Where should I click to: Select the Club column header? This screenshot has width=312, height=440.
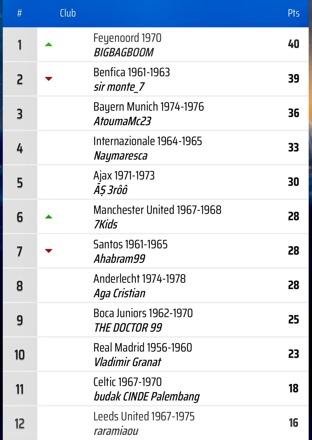pos(68,13)
